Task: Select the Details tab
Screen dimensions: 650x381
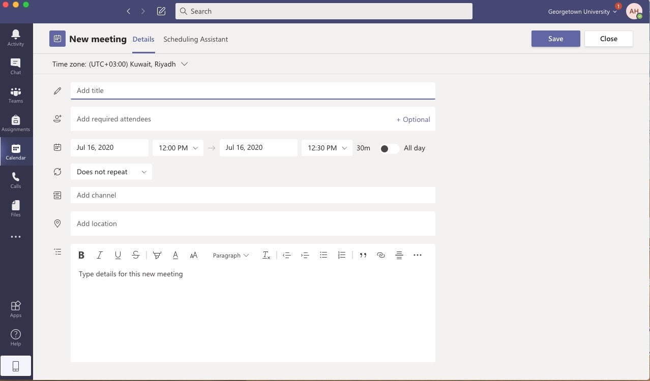Action: coord(143,39)
